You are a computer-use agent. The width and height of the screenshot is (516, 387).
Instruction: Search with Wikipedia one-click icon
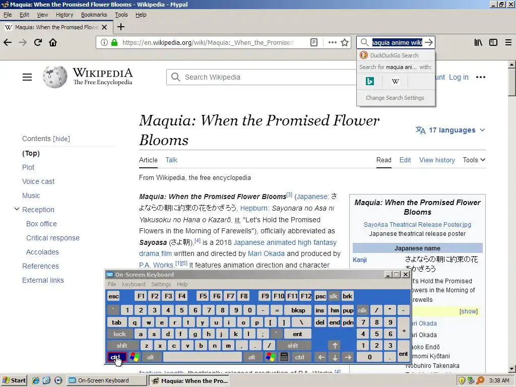click(395, 81)
